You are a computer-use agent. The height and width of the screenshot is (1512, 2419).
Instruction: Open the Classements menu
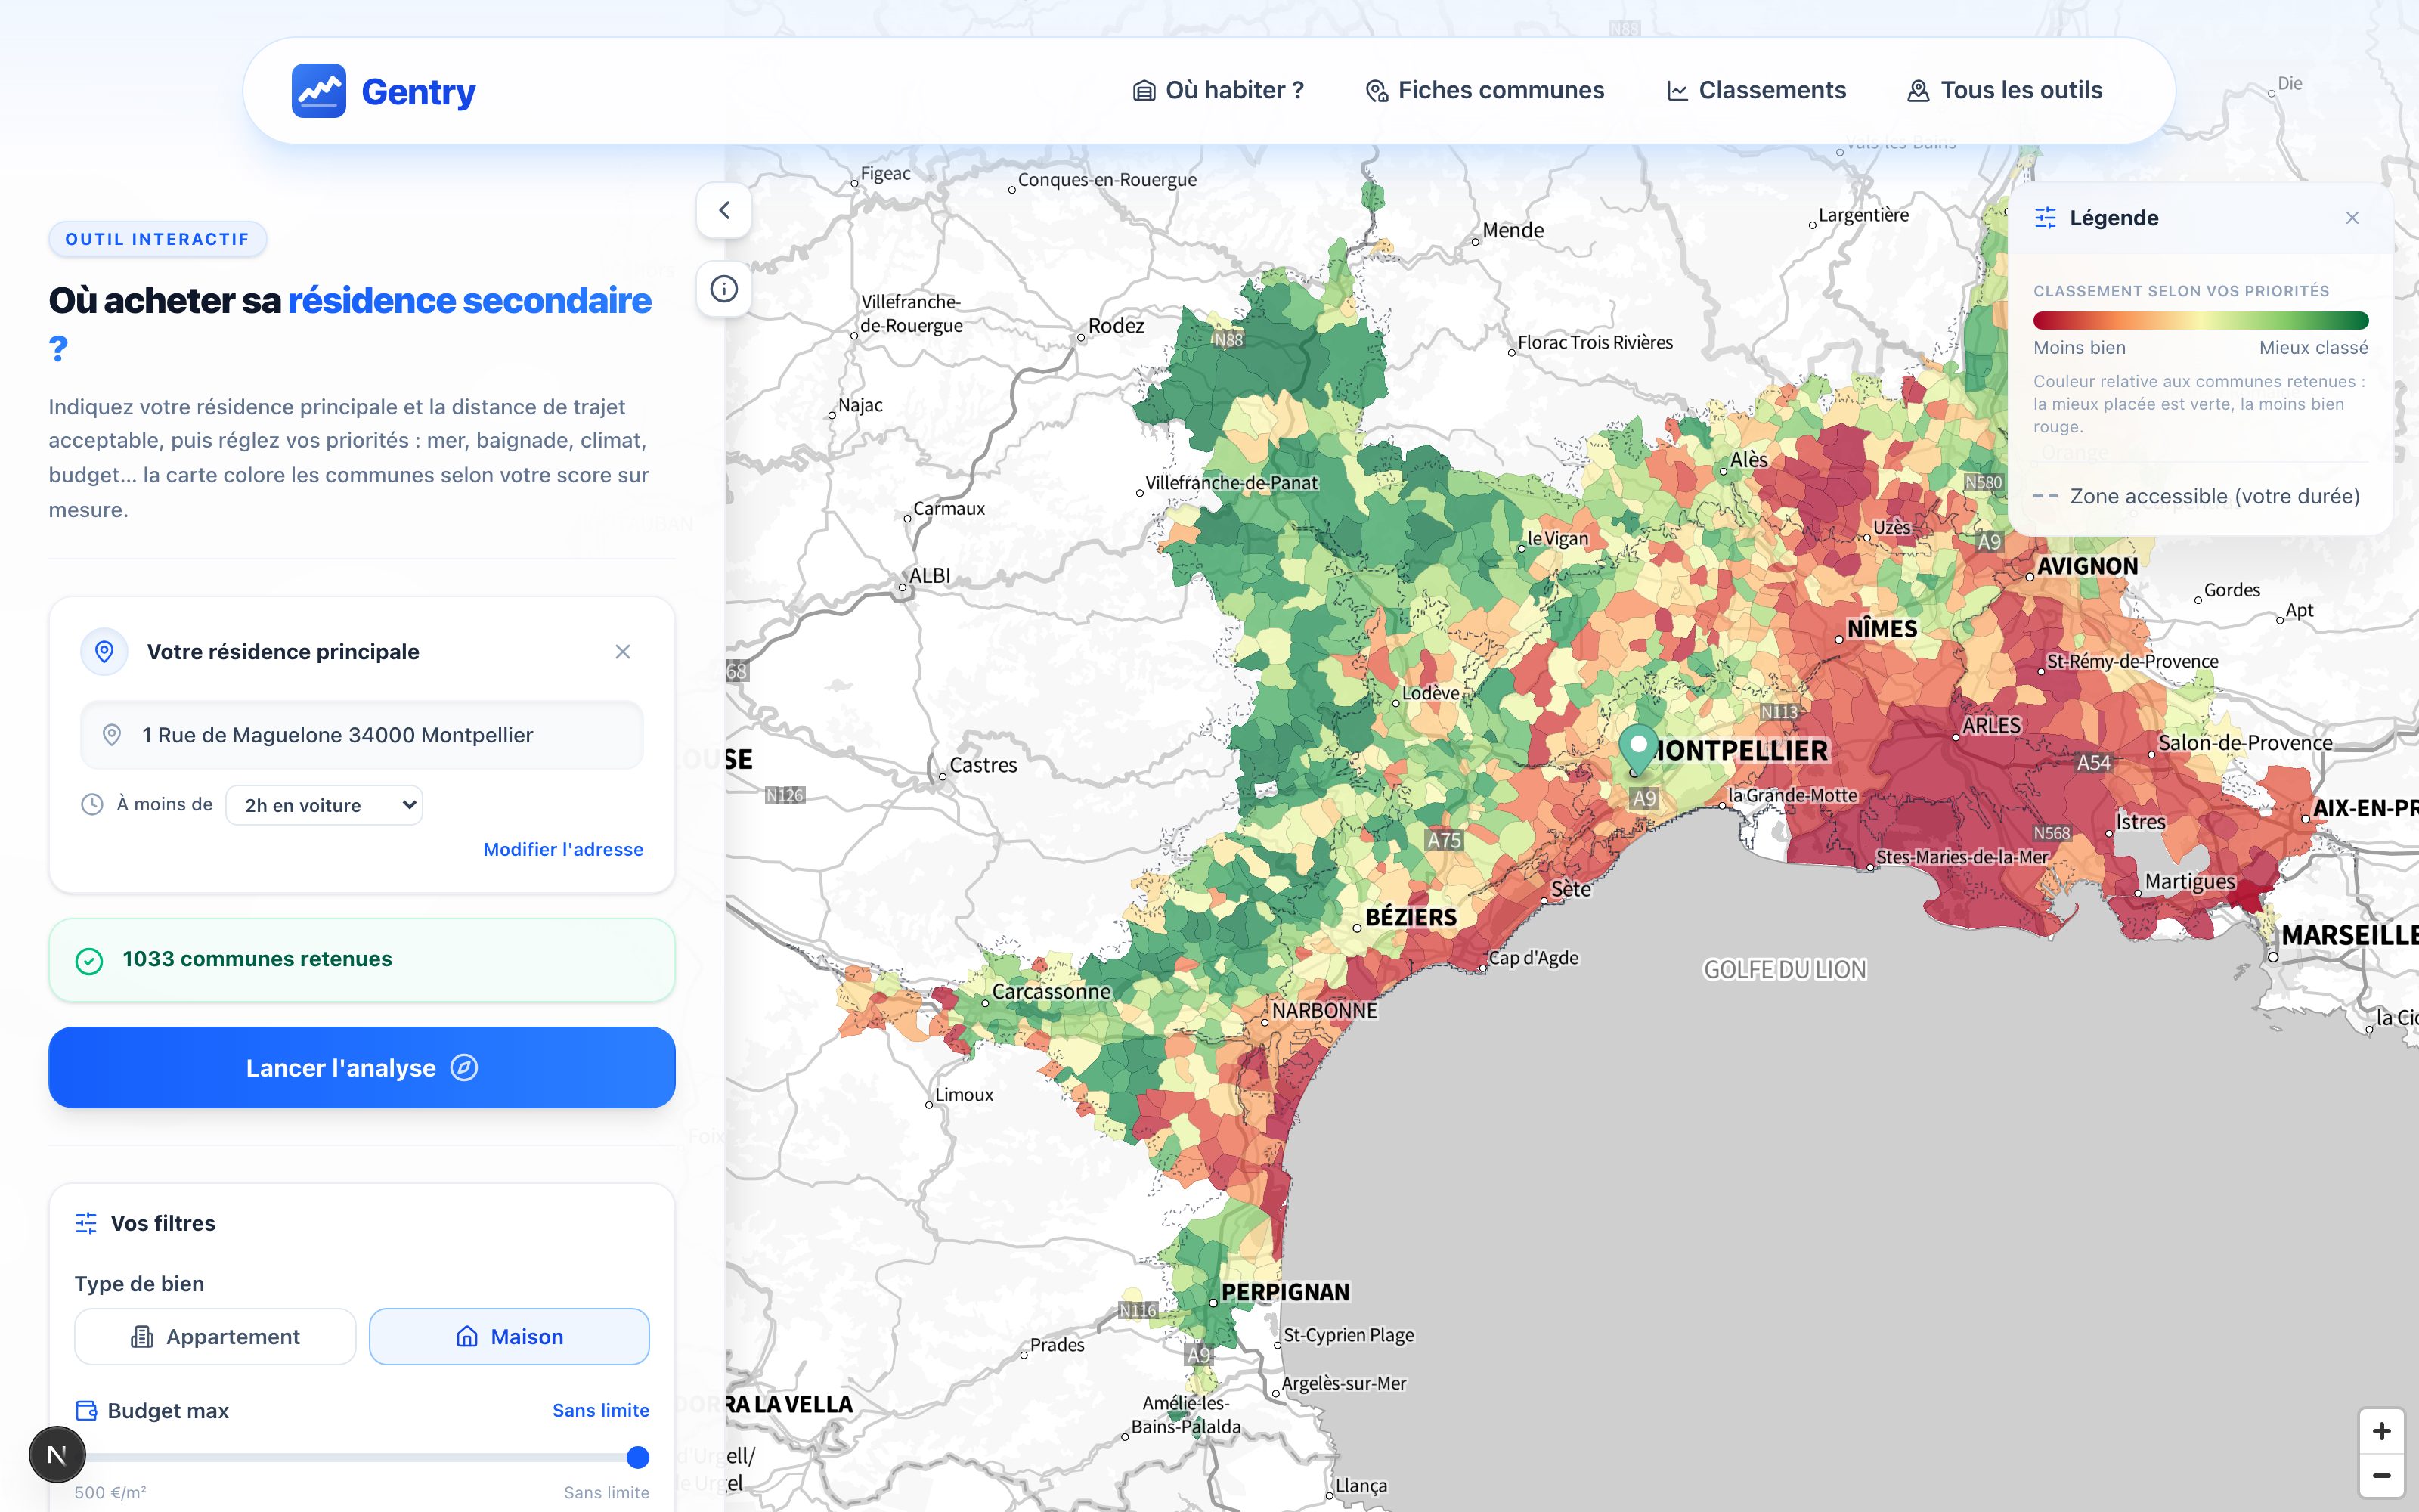1756,90
